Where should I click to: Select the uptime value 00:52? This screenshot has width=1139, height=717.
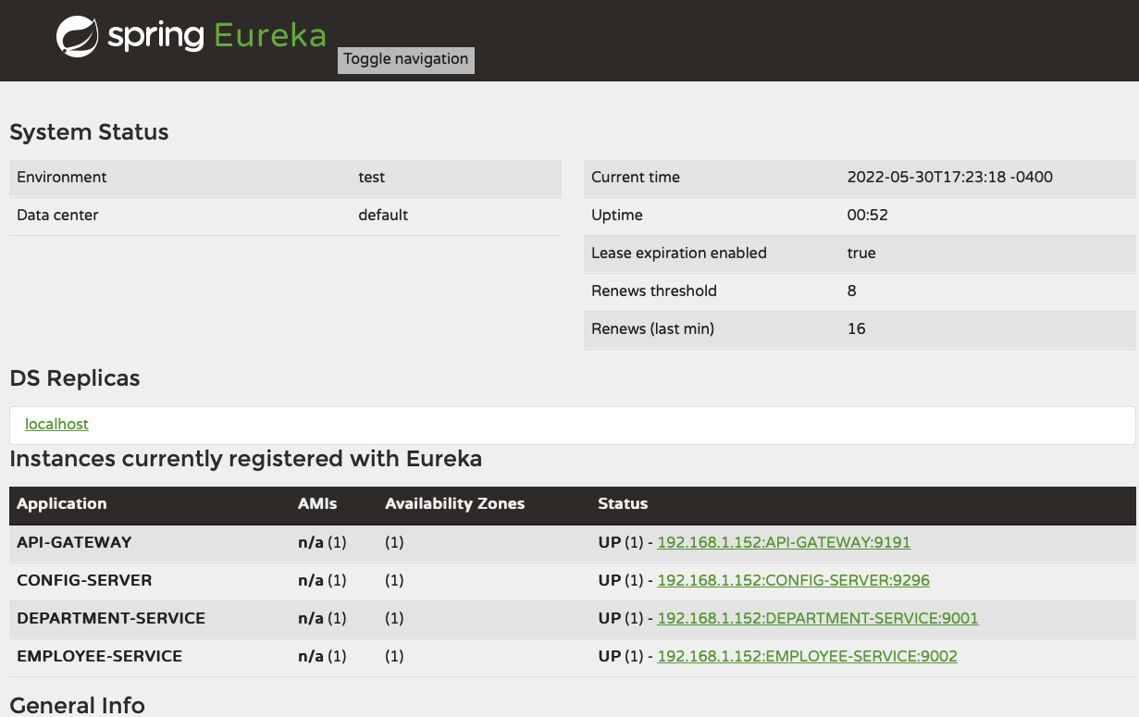tap(868, 215)
